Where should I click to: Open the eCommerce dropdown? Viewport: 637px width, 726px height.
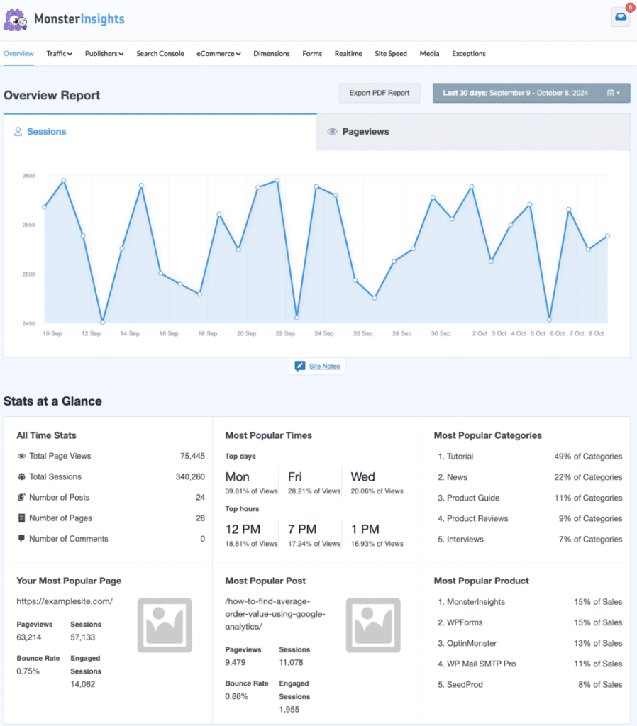point(218,53)
